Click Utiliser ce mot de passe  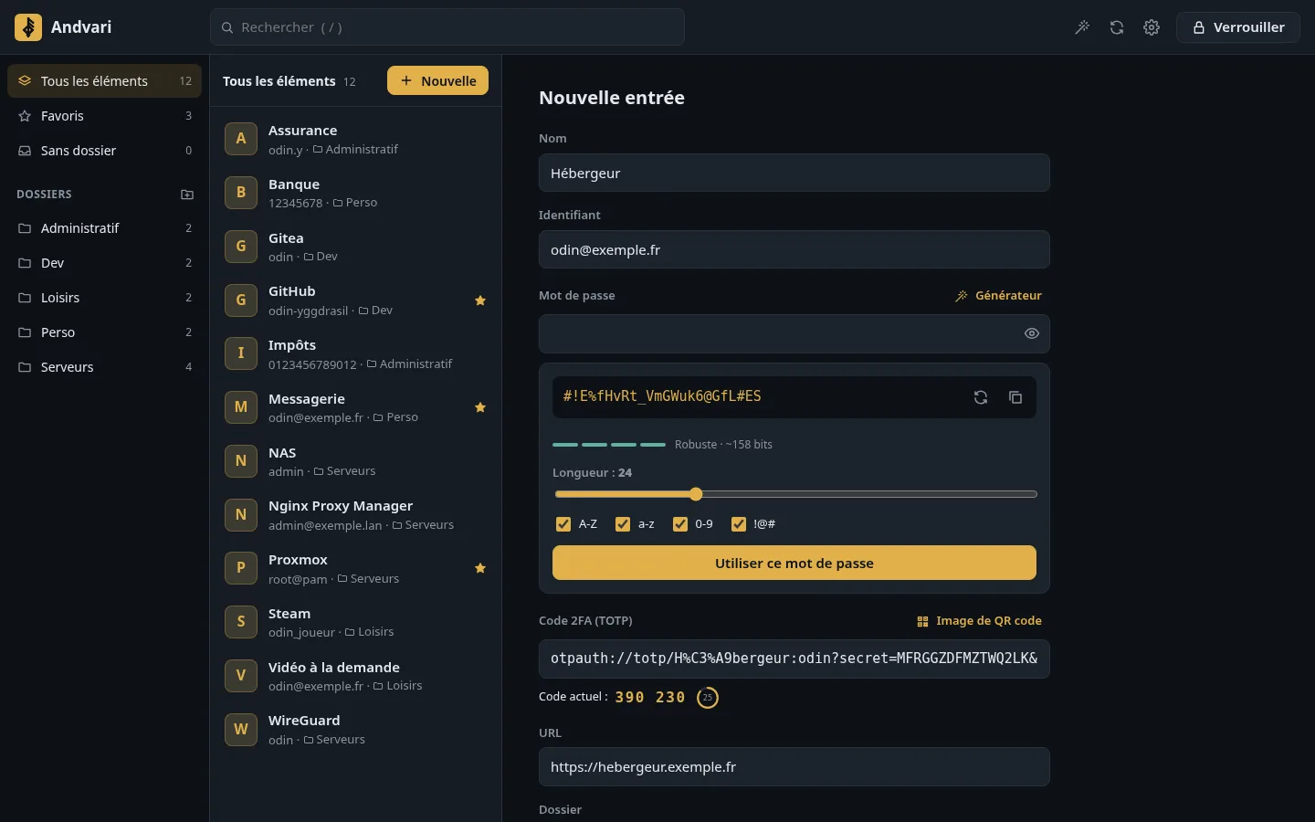point(794,564)
